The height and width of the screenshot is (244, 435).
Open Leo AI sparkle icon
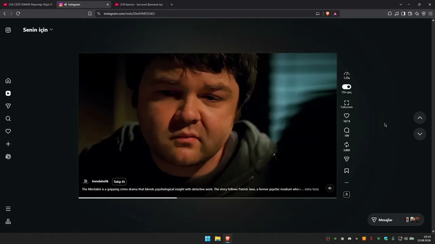click(x=417, y=14)
